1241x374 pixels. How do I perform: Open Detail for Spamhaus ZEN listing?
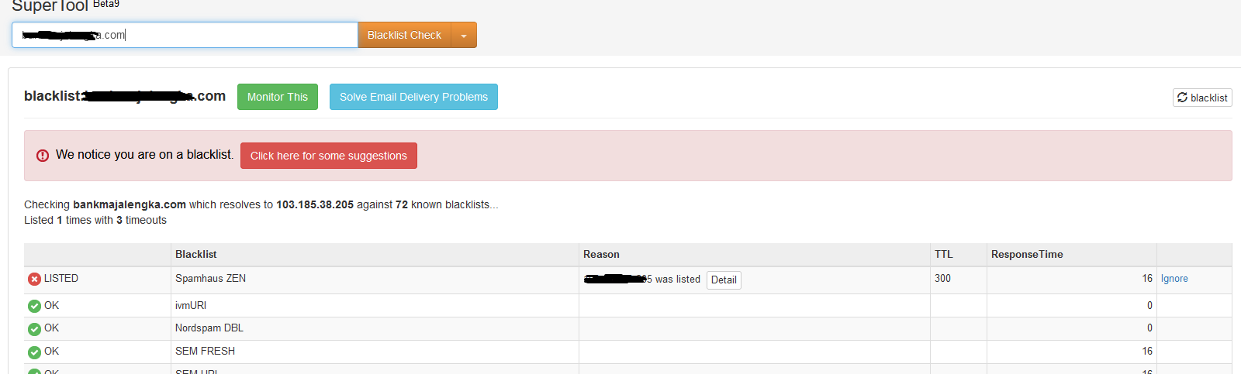pos(724,280)
